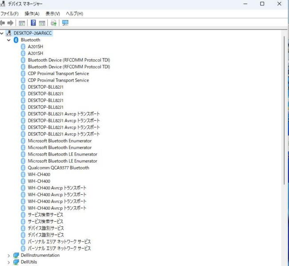This screenshot has height=266, width=289.
Task: Collapse the DESKTOP-26AR6CC root node
Action: pyautogui.click(x=2, y=33)
